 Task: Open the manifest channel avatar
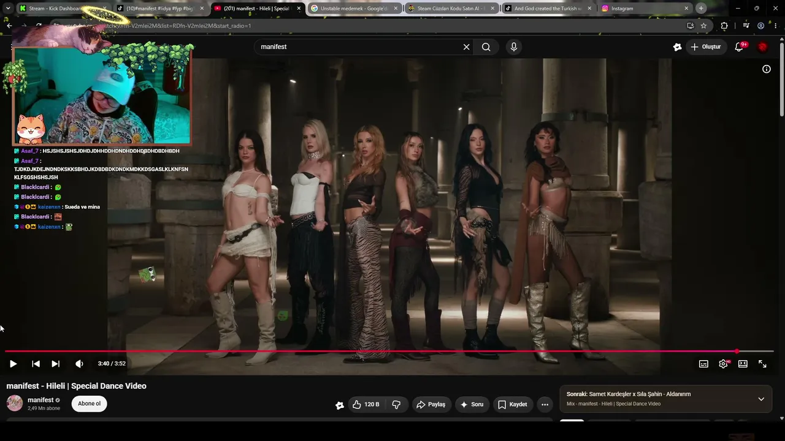(x=15, y=403)
